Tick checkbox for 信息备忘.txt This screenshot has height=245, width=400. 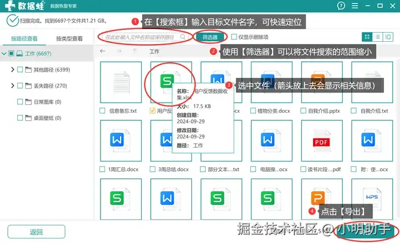[102, 110]
